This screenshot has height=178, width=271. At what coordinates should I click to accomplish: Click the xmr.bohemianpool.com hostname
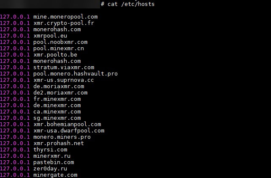point(67,124)
